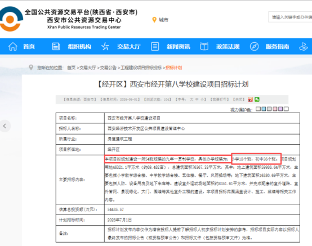The image size is (312, 246).
Task: Click the 组织机构 document icon
Action: click(x=56, y=47)
